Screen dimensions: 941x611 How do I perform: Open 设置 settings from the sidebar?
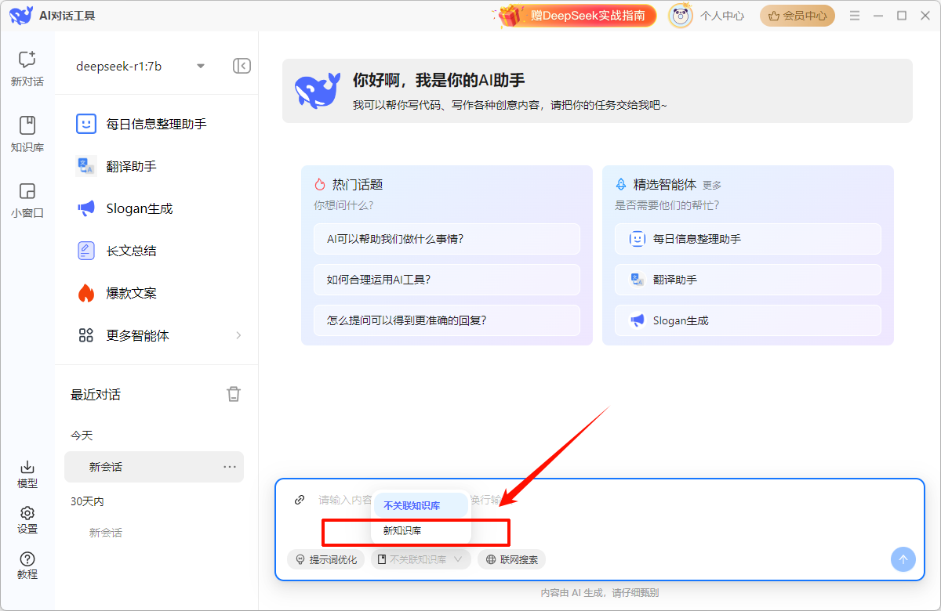[27, 519]
